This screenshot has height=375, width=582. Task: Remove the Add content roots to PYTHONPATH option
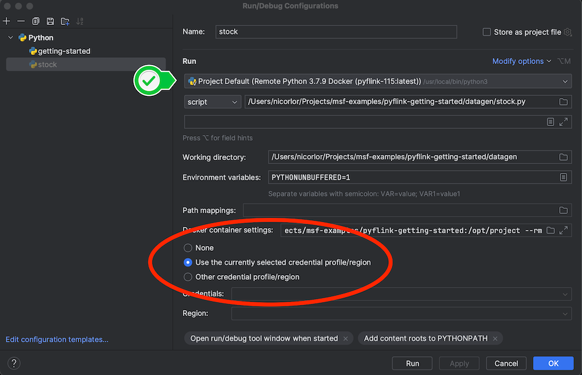pyautogui.click(x=495, y=339)
